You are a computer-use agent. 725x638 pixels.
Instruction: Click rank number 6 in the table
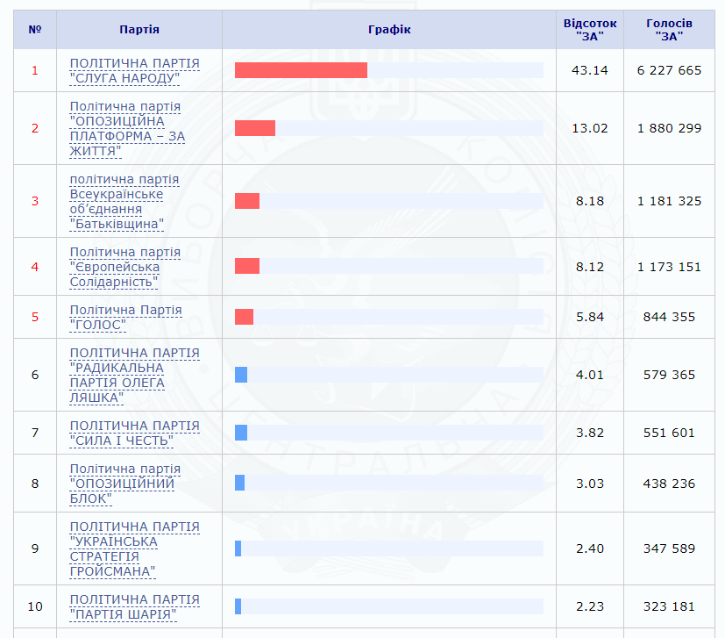tap(35, 375)
